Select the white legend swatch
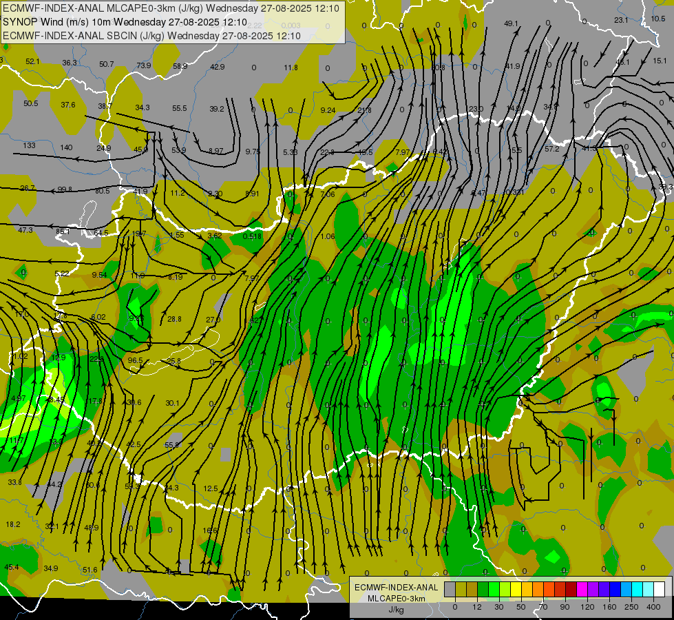 click(x=660, y=589)
